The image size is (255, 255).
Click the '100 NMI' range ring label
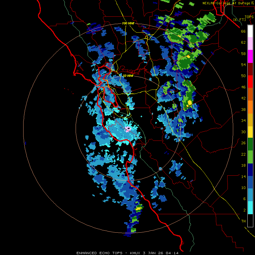[x=128, y=24]
